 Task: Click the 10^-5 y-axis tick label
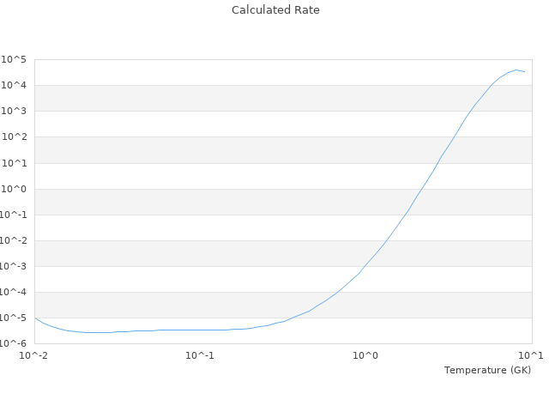[x=14, y=318]
